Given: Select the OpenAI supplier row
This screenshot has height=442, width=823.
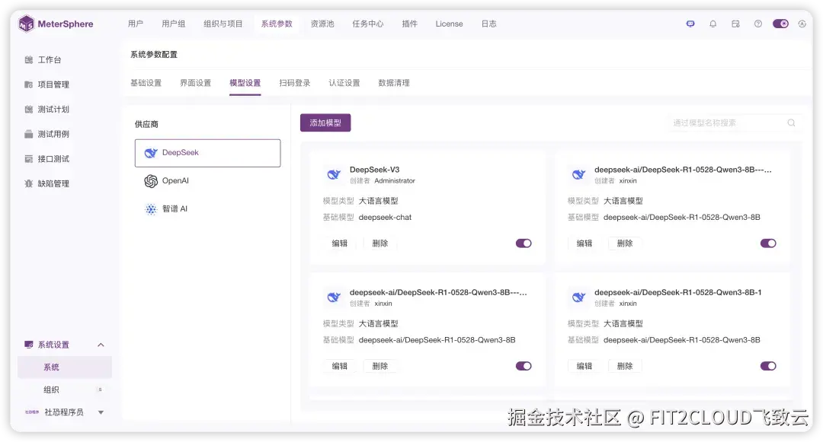Looking at the screenshot, I should pyautogui.click(x=207, y=180).
